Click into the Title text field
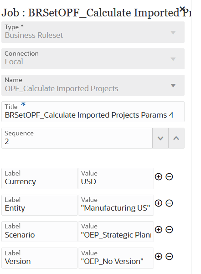201x274 pixels. [x=93, y=112]
